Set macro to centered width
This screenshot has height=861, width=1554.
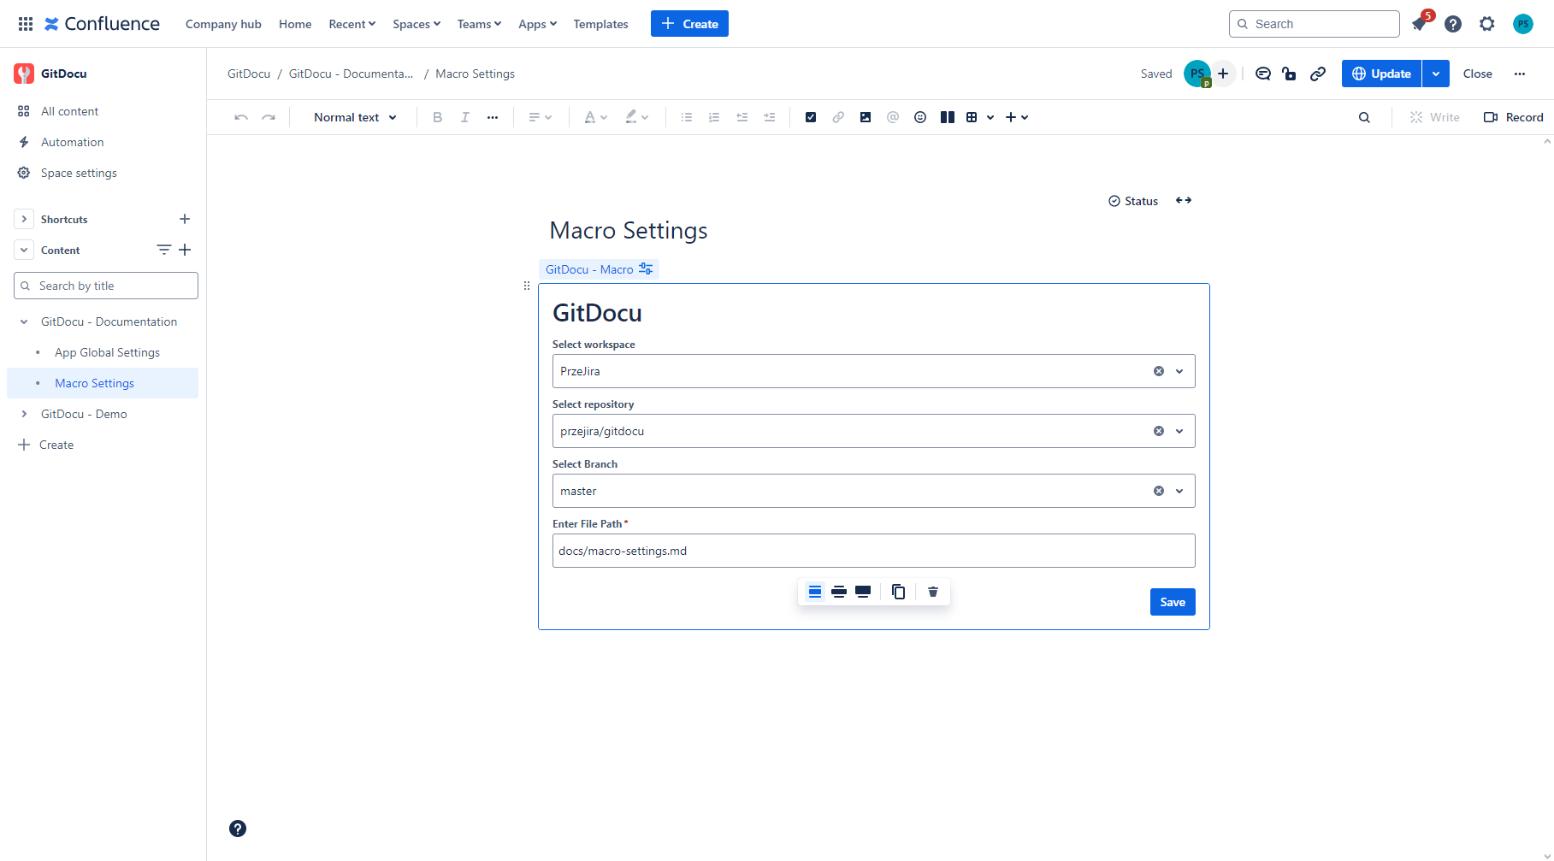click(815, 592)
